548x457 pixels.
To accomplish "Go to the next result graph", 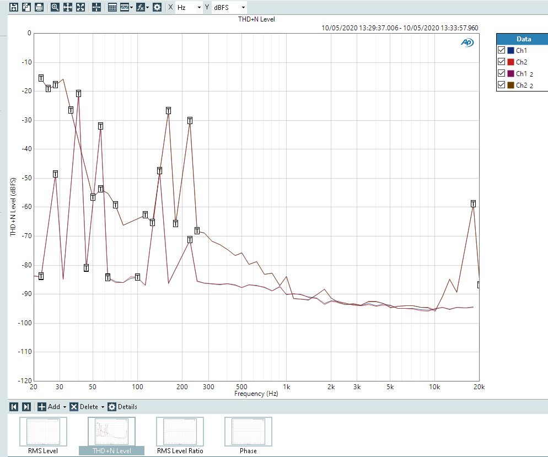I will [x=26, y=407].
